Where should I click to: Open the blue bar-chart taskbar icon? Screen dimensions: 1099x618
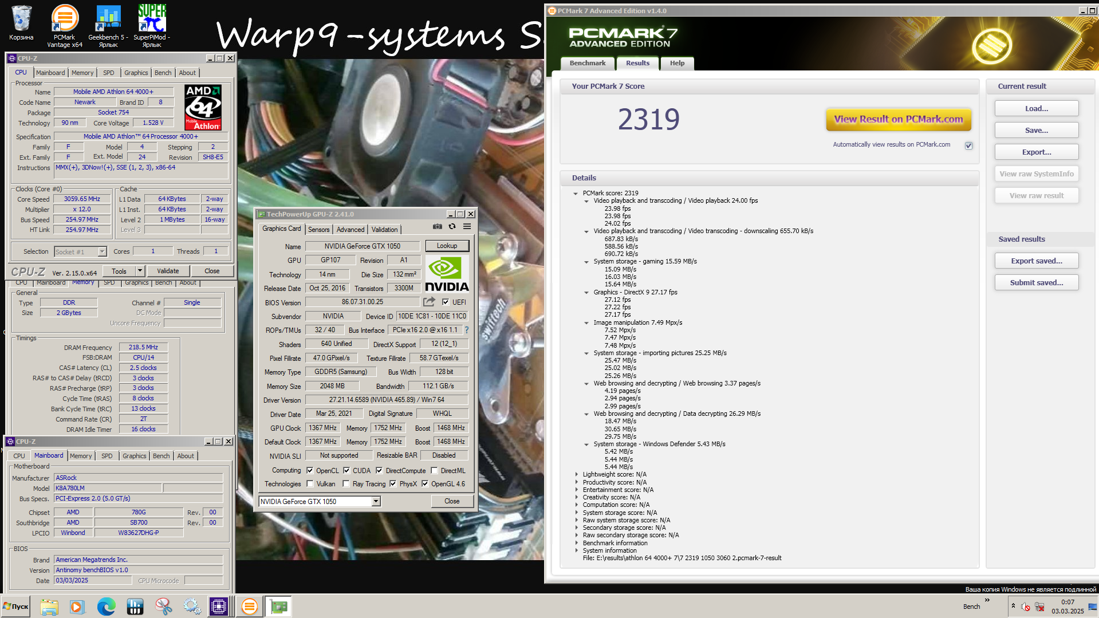pyautogui.click(x=135, y=607)
